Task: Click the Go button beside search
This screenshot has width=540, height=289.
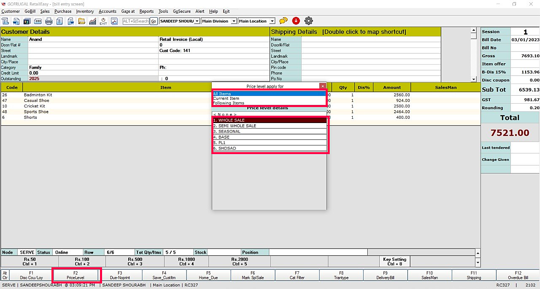Action: click(154, 21)
